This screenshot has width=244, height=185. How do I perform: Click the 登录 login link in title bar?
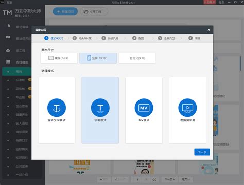(221, 2)
